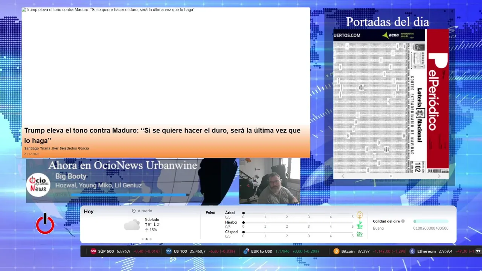Click the Buena air quality rating
Image resolution: width=482 pixels, height=271 pixels.
[x=378, y=228]
